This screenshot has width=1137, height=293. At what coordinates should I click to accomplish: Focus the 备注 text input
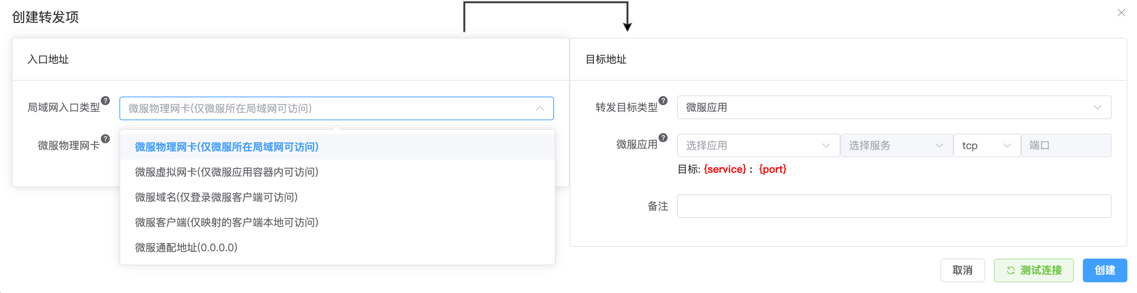(894, 206)
